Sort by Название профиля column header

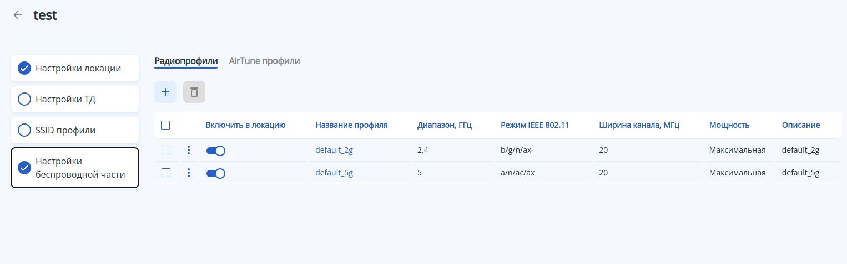click(351, 125)
